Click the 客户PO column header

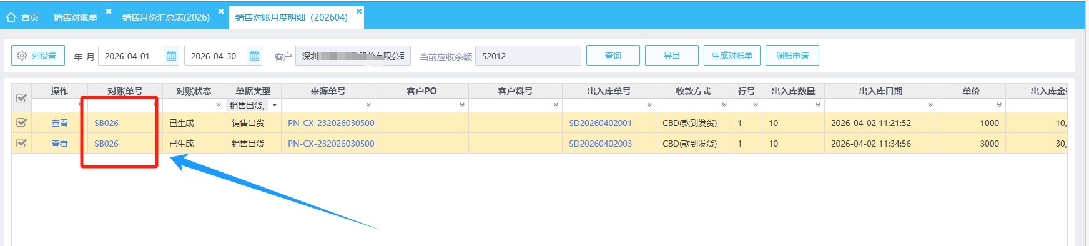tap(421, 91)
